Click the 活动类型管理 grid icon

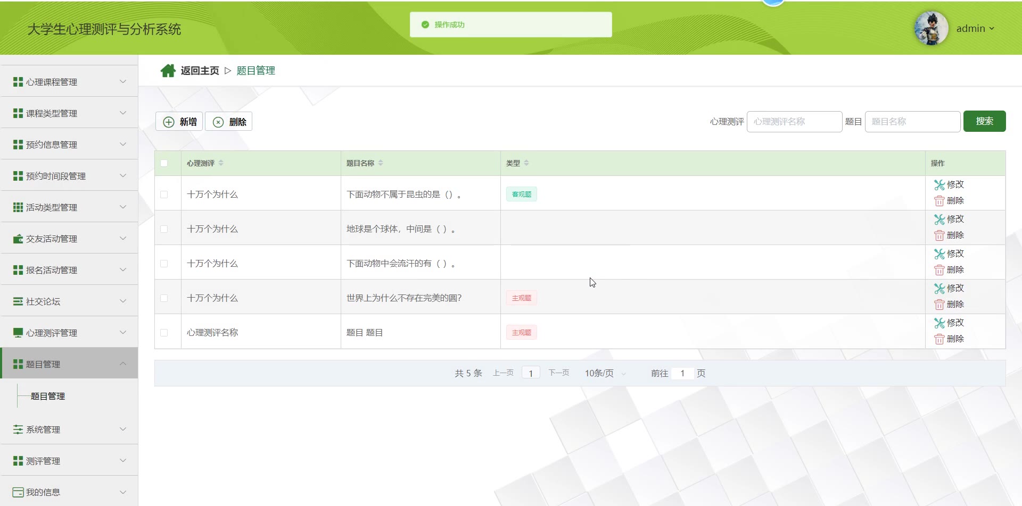point(18,207)
